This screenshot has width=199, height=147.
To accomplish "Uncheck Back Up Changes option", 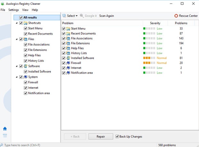I will pos(117,136).
